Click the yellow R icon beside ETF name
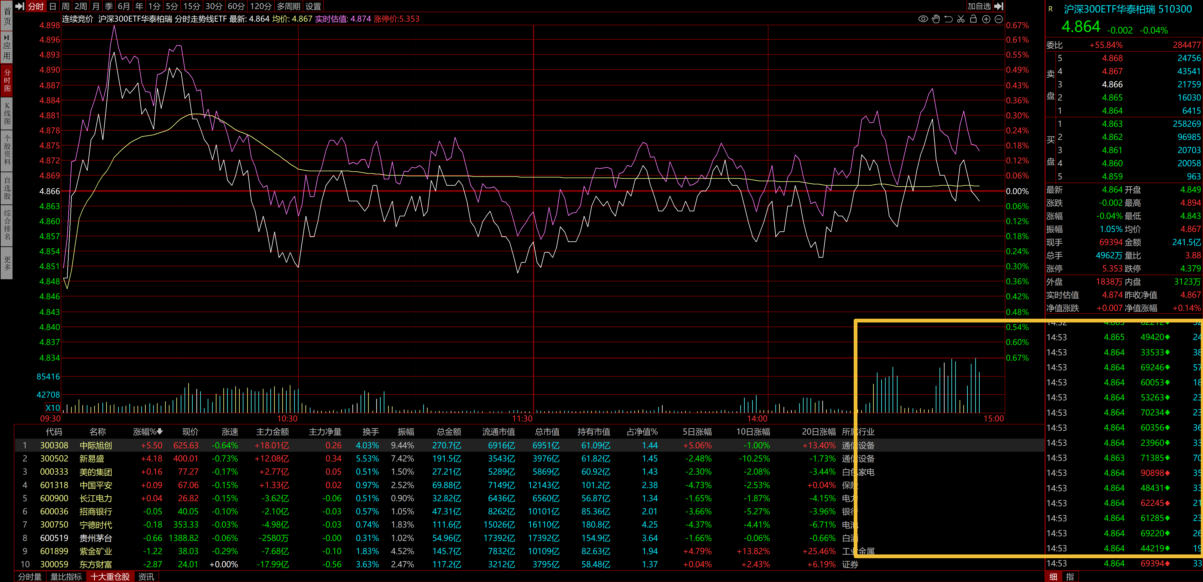 click(1050, 9)
